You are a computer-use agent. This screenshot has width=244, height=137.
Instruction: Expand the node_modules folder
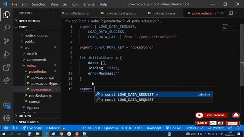[x=36, y=35]
